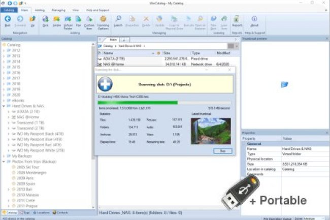330x220 pixels.
Task: Click the Back navigation icon
Action: point(8,20)
